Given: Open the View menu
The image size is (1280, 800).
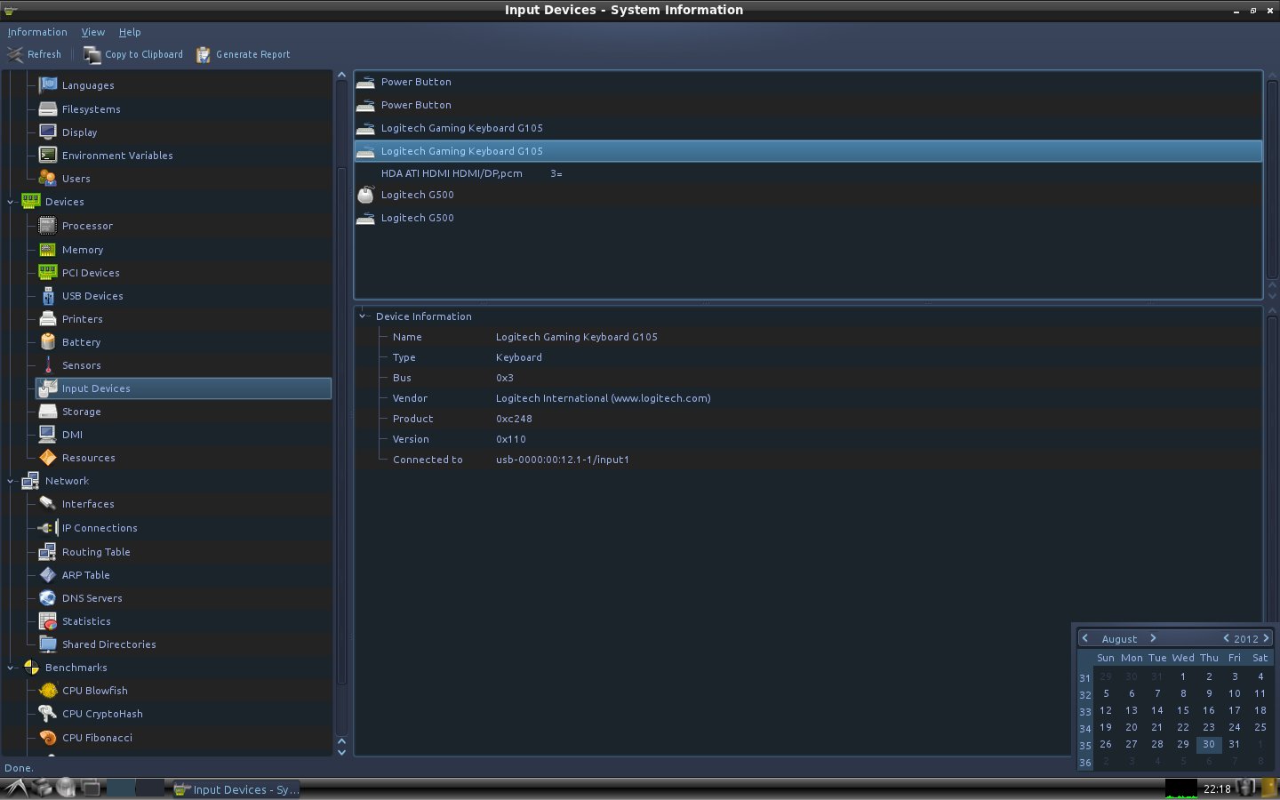Looking at the screenshot, I should click(x=93, y=32).
